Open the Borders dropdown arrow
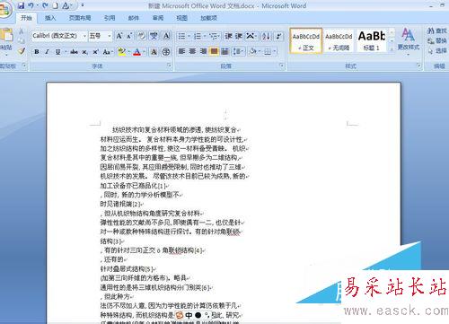 click(x=275, y=51)
